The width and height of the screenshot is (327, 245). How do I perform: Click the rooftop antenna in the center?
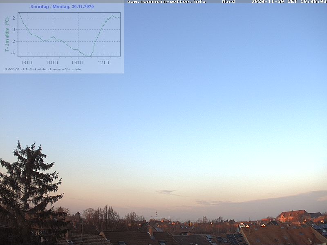pos(156,215)
